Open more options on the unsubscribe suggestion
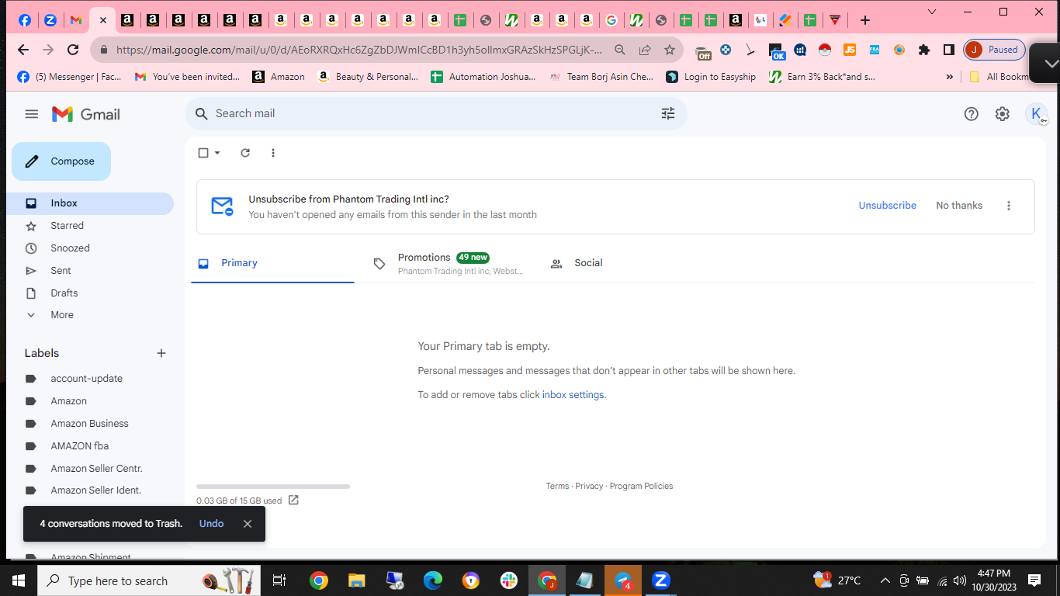Image resolution: width=1060 pixels, height=596 pixels. click(1009, 206)
